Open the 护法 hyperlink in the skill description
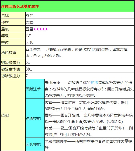This screenshot has width=135, height=151. point(94,83)
